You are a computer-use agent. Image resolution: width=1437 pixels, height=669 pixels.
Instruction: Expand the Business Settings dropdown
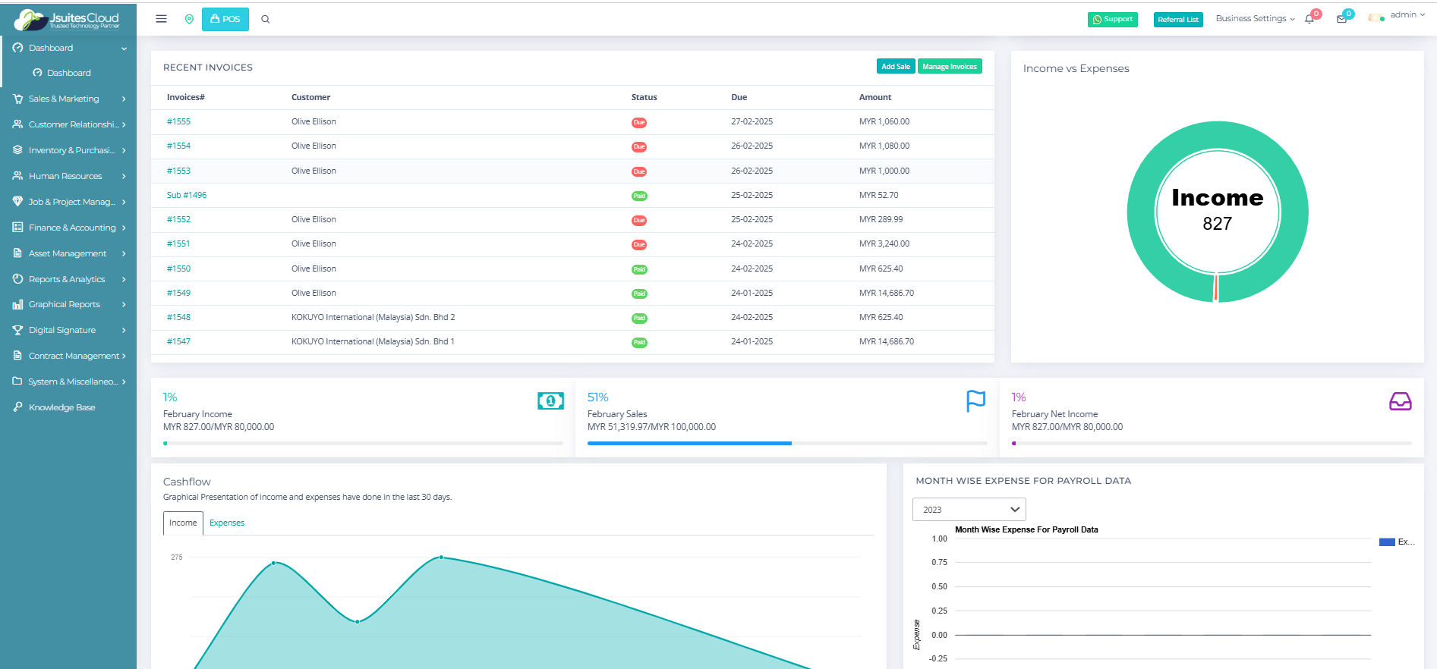point(1254,19)
